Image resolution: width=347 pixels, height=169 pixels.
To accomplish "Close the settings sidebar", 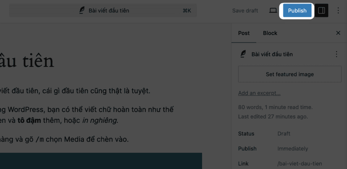I will (338, 33).
